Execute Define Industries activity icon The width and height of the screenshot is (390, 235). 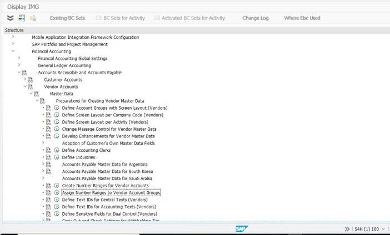pos(57,157)
